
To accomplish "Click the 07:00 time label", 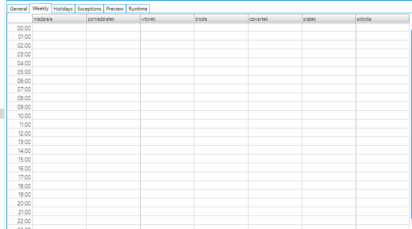I will point(24,89).
